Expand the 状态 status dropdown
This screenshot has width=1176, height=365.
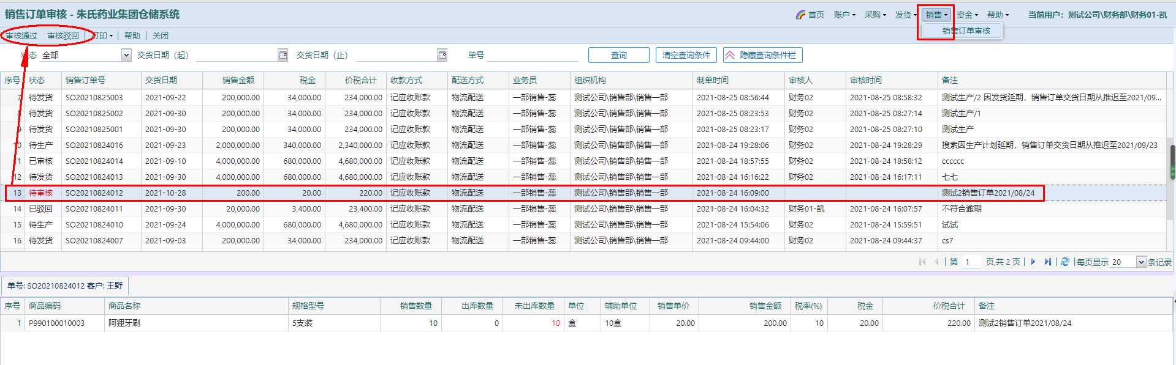[126, 55]
